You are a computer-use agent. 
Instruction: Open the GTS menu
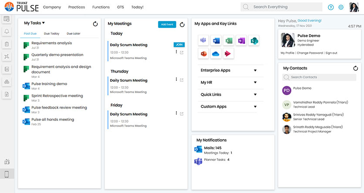click(x=121, y=7)
